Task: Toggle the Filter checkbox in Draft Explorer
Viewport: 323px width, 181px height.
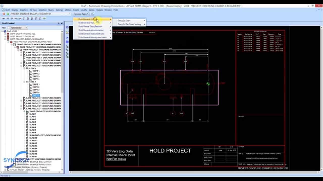Action: point(9,28)
